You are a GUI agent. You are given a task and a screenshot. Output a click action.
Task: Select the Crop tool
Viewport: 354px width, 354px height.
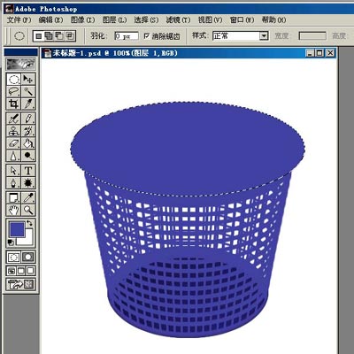[x=13, y=104]
